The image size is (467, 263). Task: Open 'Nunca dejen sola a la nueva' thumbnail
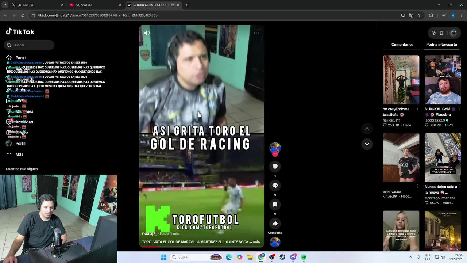pos(443,157)
